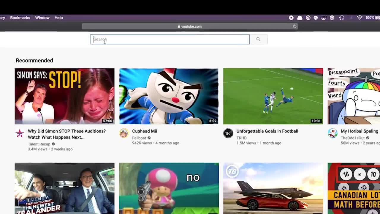Screen dimensions: 380x214
Task: Open the Talent Recap channel avatar
Action: click(20, 133)
